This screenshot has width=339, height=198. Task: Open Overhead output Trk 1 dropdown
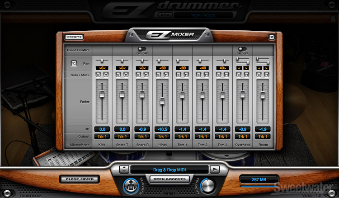click(243, 137)
